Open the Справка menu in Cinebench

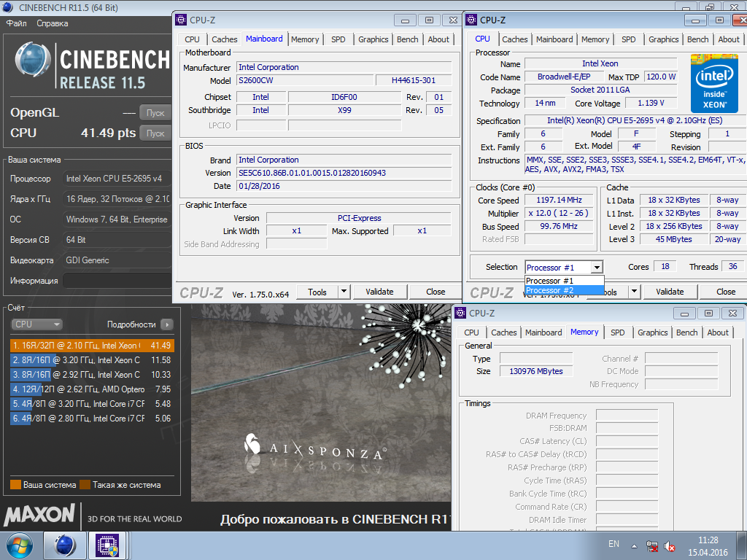tap(53, 23)
